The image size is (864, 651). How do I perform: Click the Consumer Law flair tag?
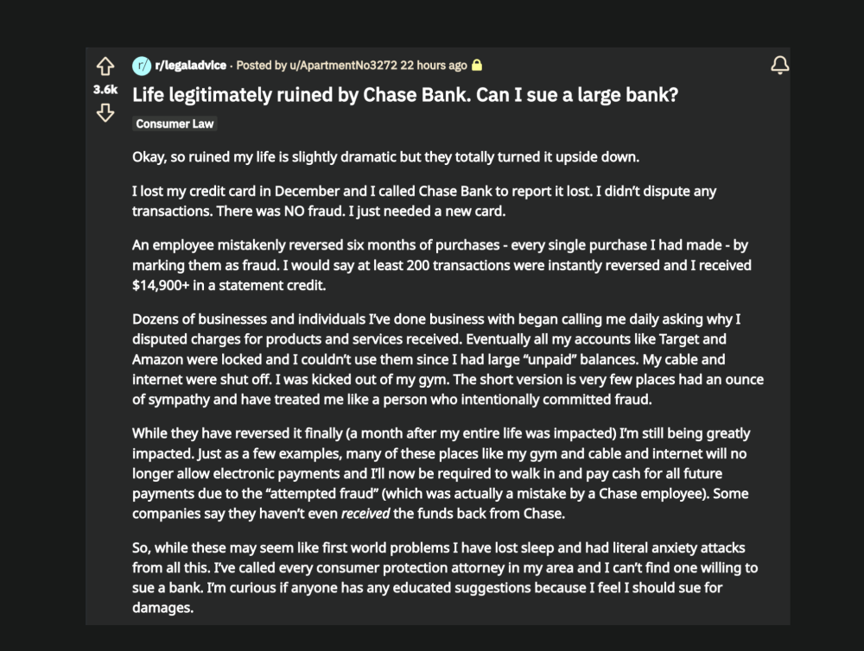click(x=175, y=123)
